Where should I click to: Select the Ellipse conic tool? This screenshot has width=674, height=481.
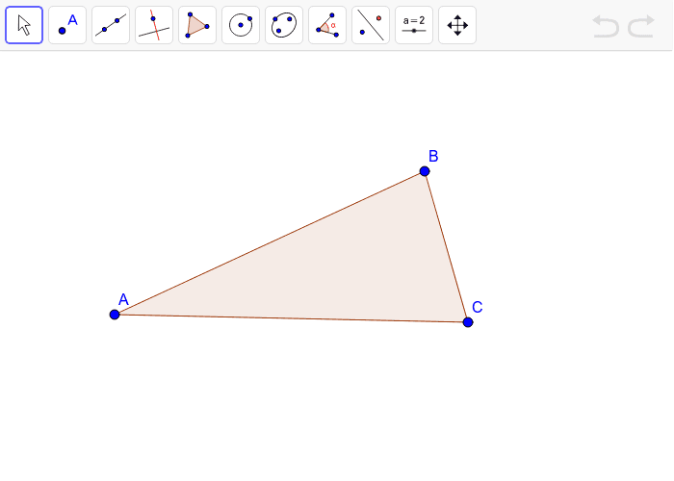[x=284, y=25]
